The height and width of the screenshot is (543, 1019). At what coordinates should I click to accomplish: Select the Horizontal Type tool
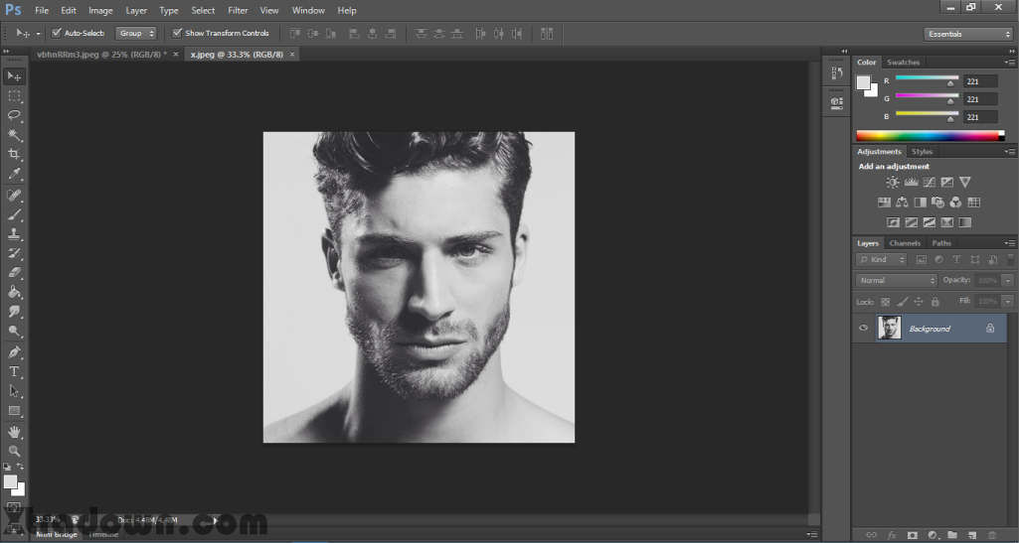(x=14, y=371)
